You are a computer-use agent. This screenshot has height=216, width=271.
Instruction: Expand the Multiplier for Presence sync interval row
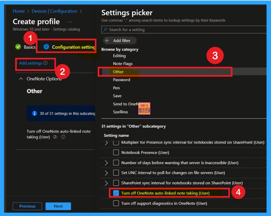pyautogui.click(x=106, y=143)
